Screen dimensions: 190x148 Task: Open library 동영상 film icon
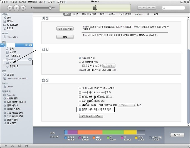point(5,22)
